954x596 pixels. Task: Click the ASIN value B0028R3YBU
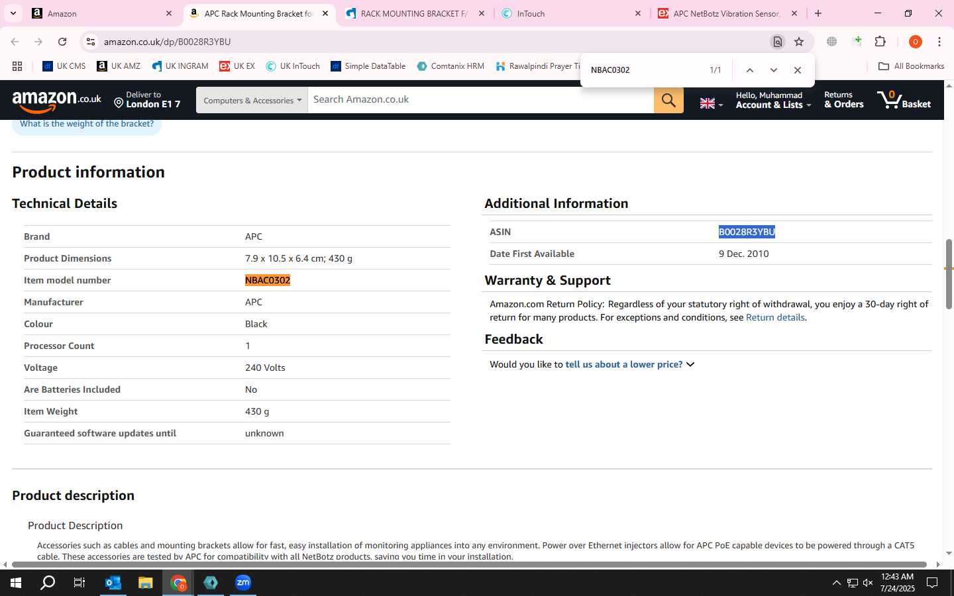click(x=747, y=232)
